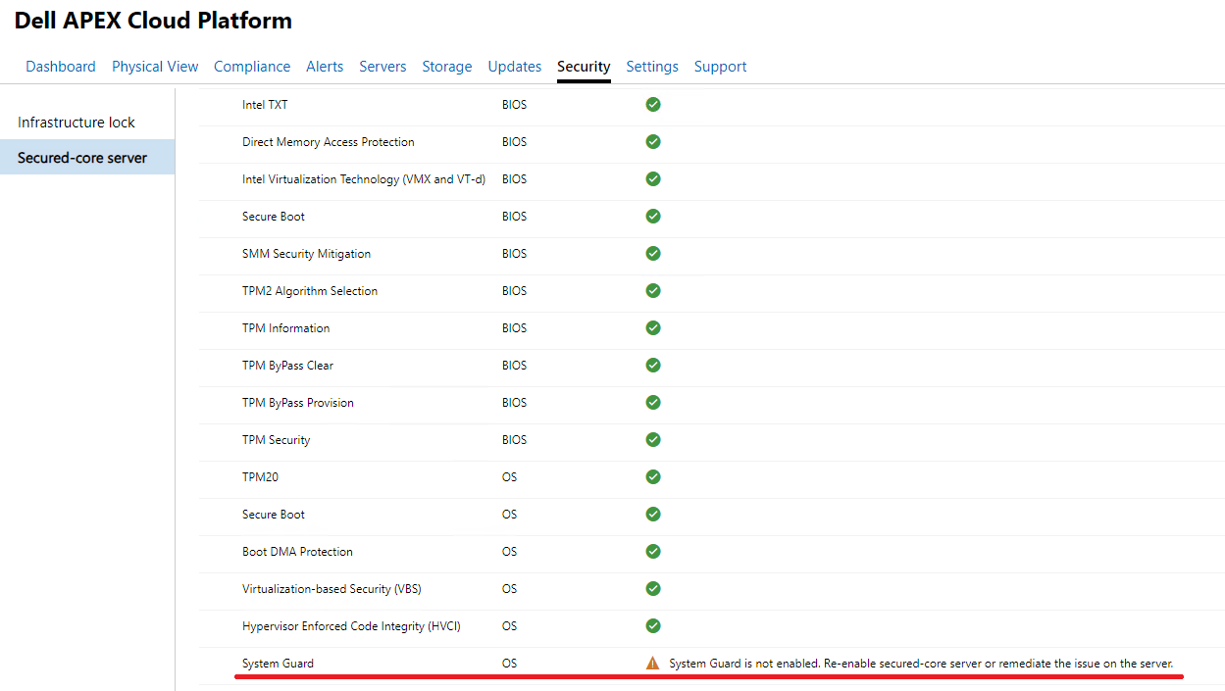1225x691 pixels.
Task: Open the Updates section
Action: click(x=514, y=66)
